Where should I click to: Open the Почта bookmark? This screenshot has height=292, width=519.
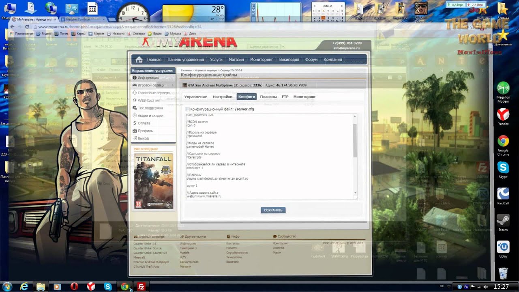click(x=61, y=34)
